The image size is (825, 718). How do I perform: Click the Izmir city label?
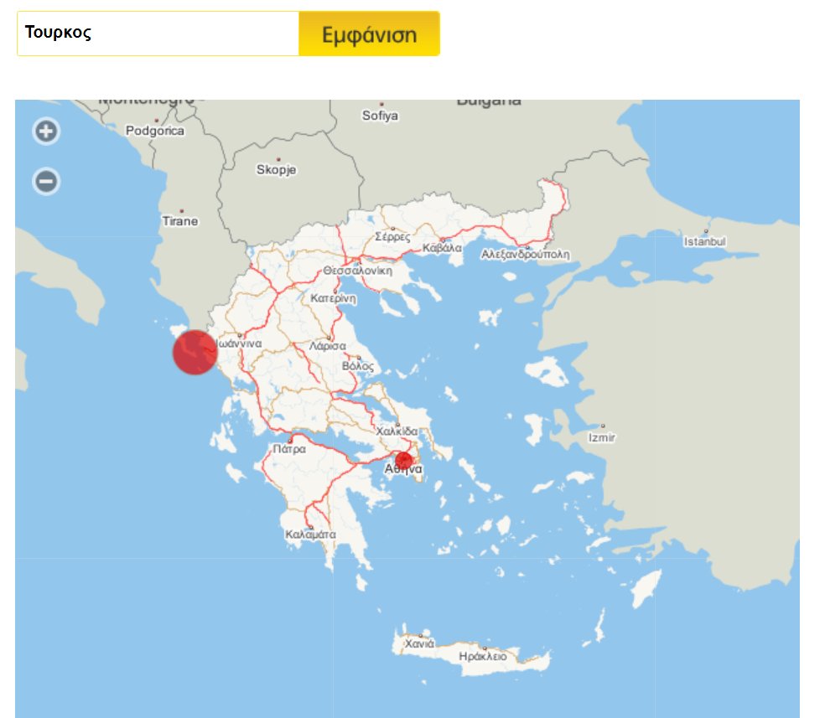coord(601,437)
